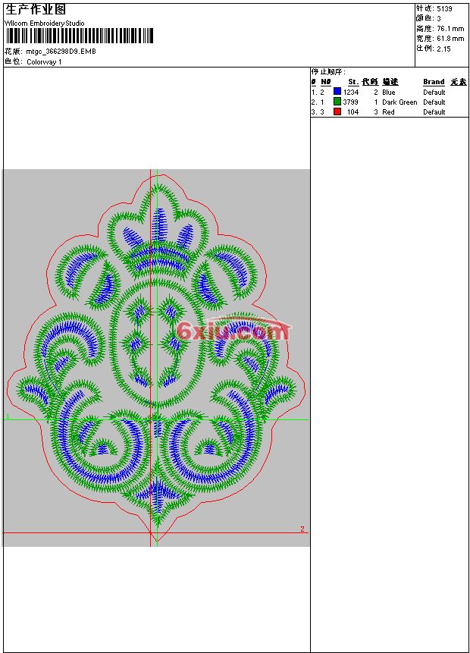
Task: Click the dark green color swatch
Action: click(337, 102)
